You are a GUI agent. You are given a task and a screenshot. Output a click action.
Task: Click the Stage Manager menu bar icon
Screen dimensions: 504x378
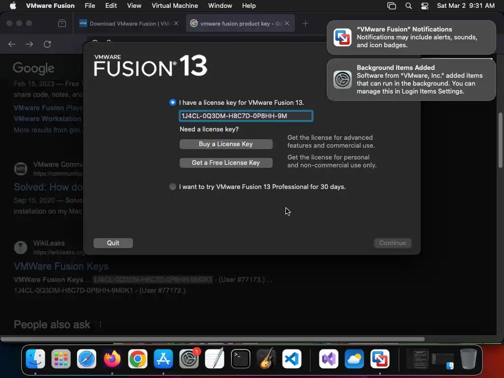pos(391,6)
